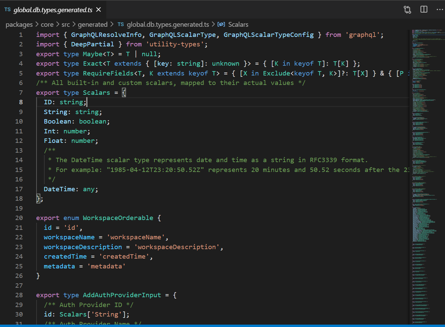Viewport: 445px width, 327px height.
Task: Click the TS icon in the breadcrumb bar
Action: coord(121,24)
